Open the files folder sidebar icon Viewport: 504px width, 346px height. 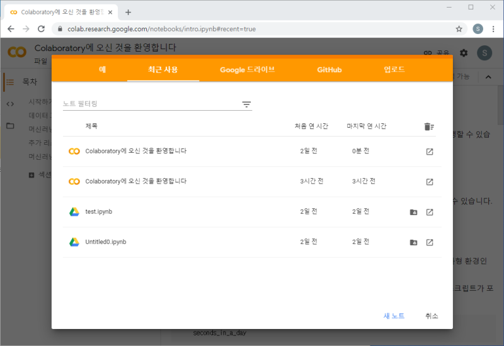click(x=10, y=125)
